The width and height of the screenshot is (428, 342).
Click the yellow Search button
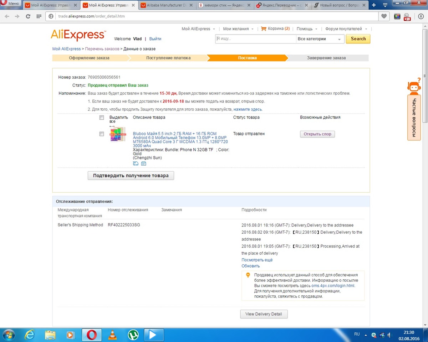(358, 39)
